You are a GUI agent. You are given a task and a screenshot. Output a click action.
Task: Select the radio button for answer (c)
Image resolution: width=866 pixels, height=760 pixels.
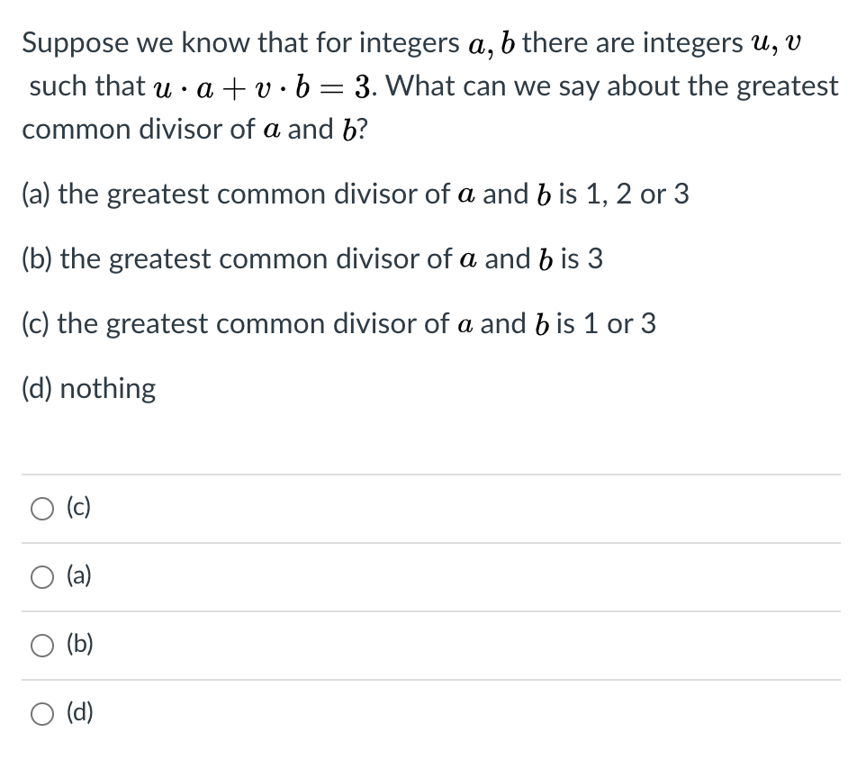(x=41, y=508)
